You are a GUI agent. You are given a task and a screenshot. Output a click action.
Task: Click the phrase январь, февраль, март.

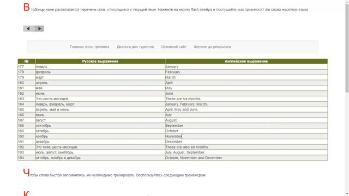55,104
